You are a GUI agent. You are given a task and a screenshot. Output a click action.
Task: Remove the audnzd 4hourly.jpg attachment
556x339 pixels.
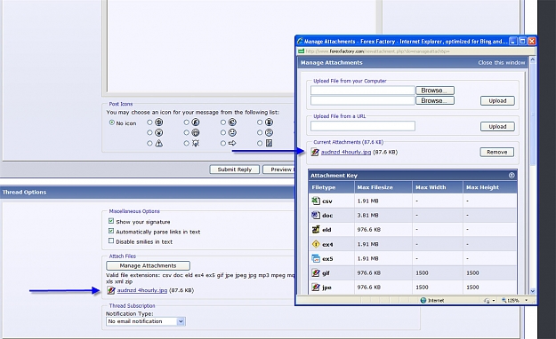tap(497, 152)
